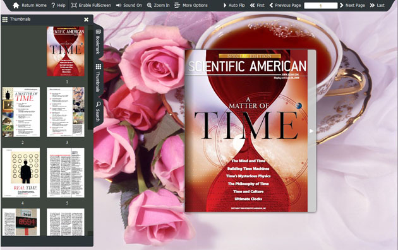Click the "Ultimate Clocks" cover text
The width and height of the screenshot is (398, 250).
tap(248, 199)
